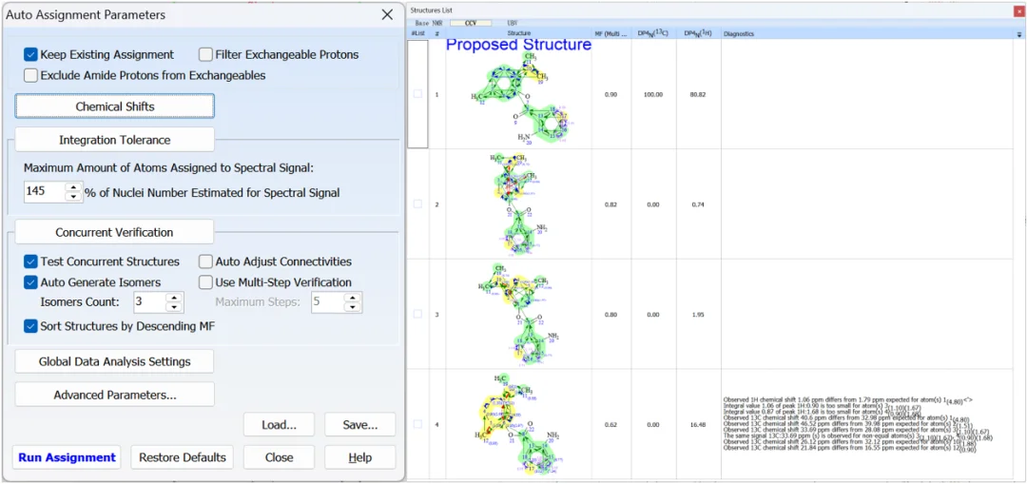Image resolution: width=1027 pixels, height=484 pixels.
Task: Click the MF value 0.62
Action: coord(610,424)
